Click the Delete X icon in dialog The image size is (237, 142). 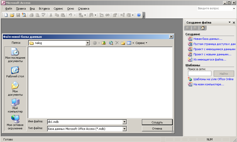click(x=117, y=43)
